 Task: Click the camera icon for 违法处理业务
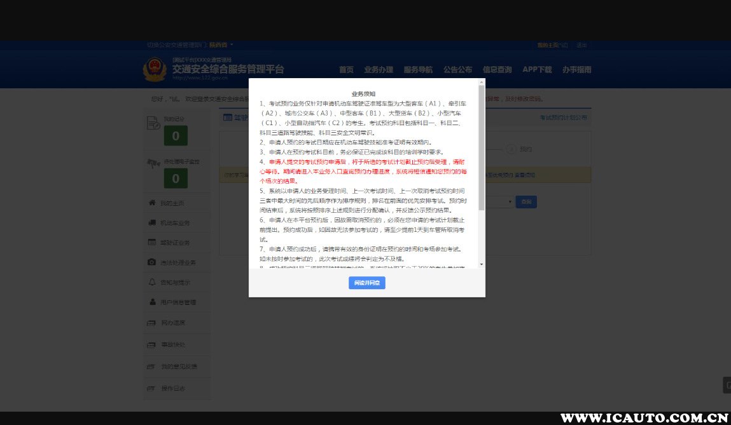tap(151, 262)
